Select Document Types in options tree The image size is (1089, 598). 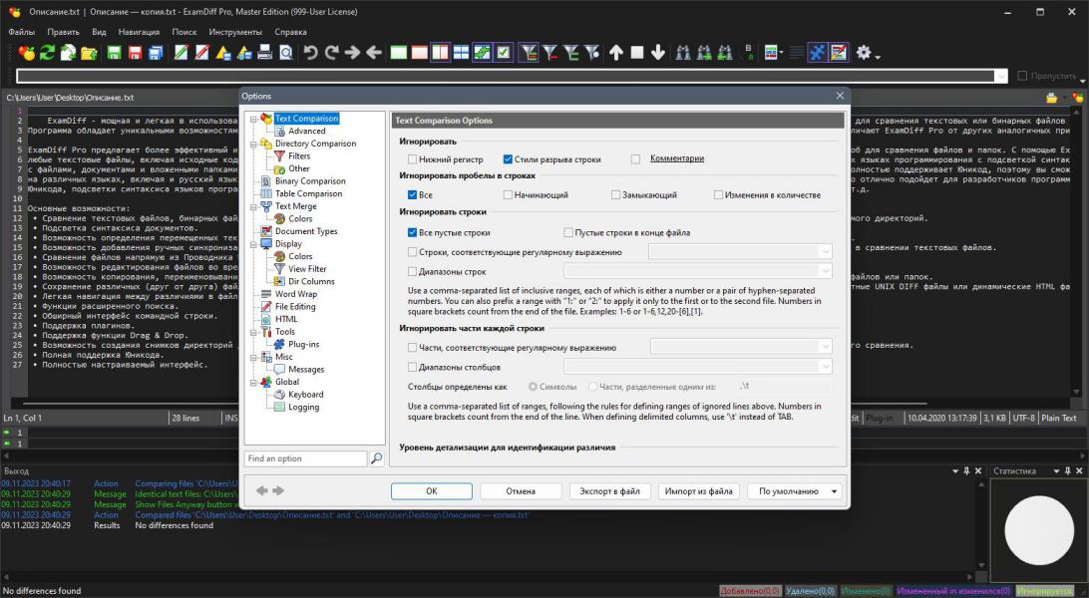click(306, 231)
